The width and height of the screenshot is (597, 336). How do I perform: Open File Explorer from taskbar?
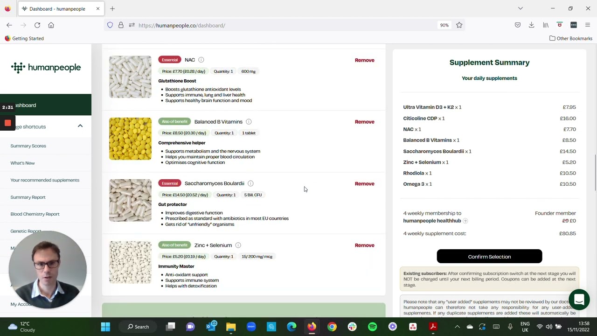(231, 327)
